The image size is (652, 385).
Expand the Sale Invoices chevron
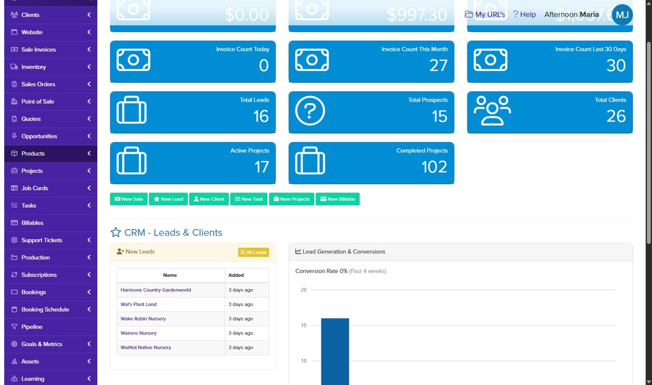(x=89, y=49)
